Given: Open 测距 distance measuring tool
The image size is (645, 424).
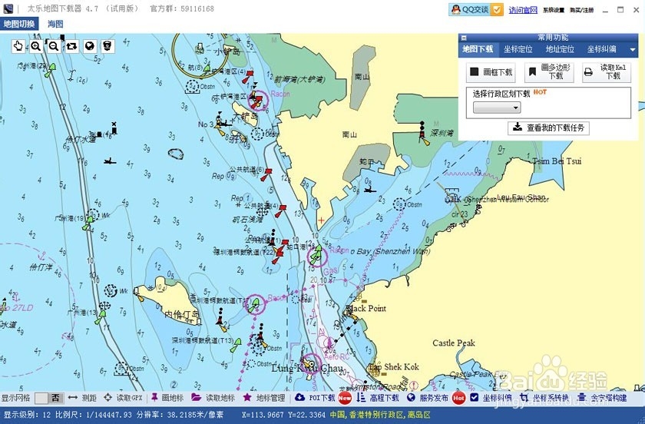Looking at the screenshot, I should coord(82,398).
